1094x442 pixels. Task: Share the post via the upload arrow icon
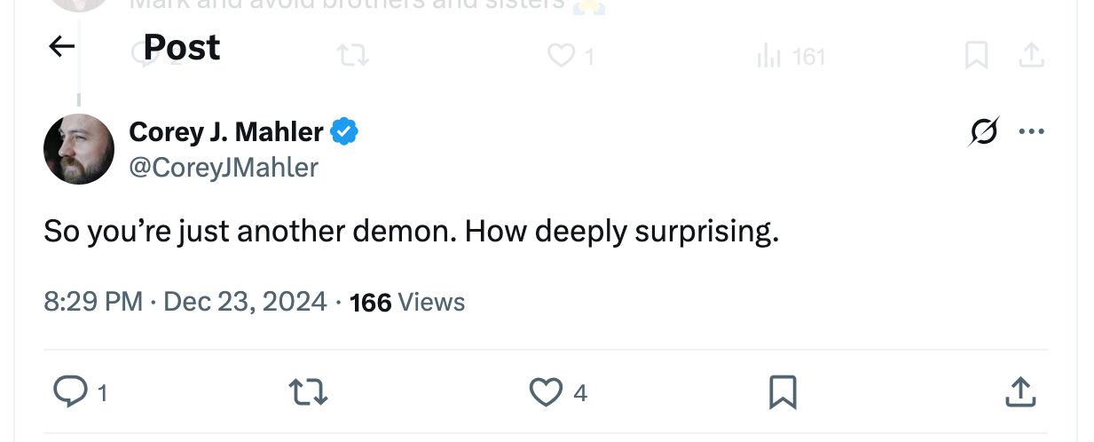(x=1020, y=391)
